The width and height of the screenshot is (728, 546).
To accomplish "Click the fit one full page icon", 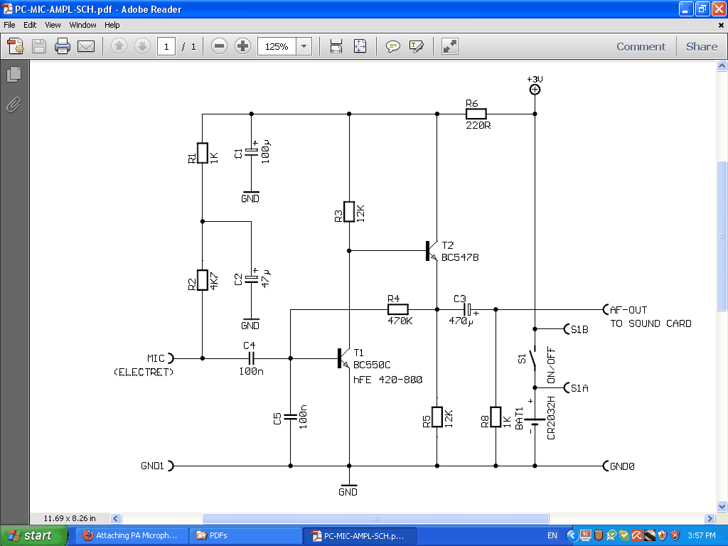I will pos(360,46).
